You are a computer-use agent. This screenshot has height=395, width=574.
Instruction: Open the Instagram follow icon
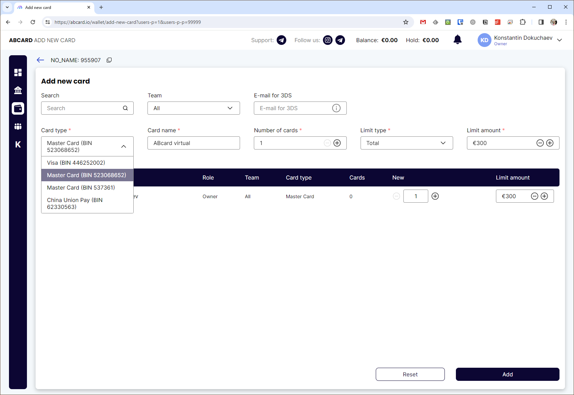click(328, 40)
